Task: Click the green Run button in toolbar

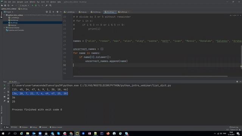Action: click(33, 5)
